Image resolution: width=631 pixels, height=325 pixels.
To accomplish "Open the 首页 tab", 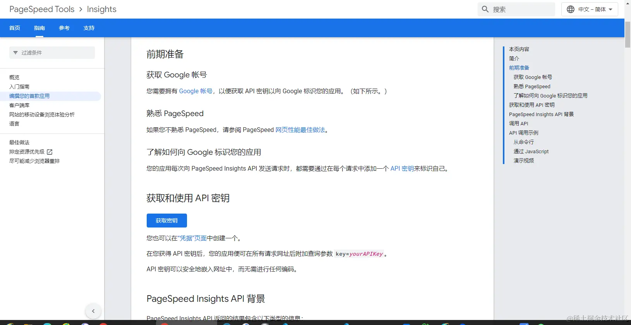I will pyautogui.click(x=15, y=28).
